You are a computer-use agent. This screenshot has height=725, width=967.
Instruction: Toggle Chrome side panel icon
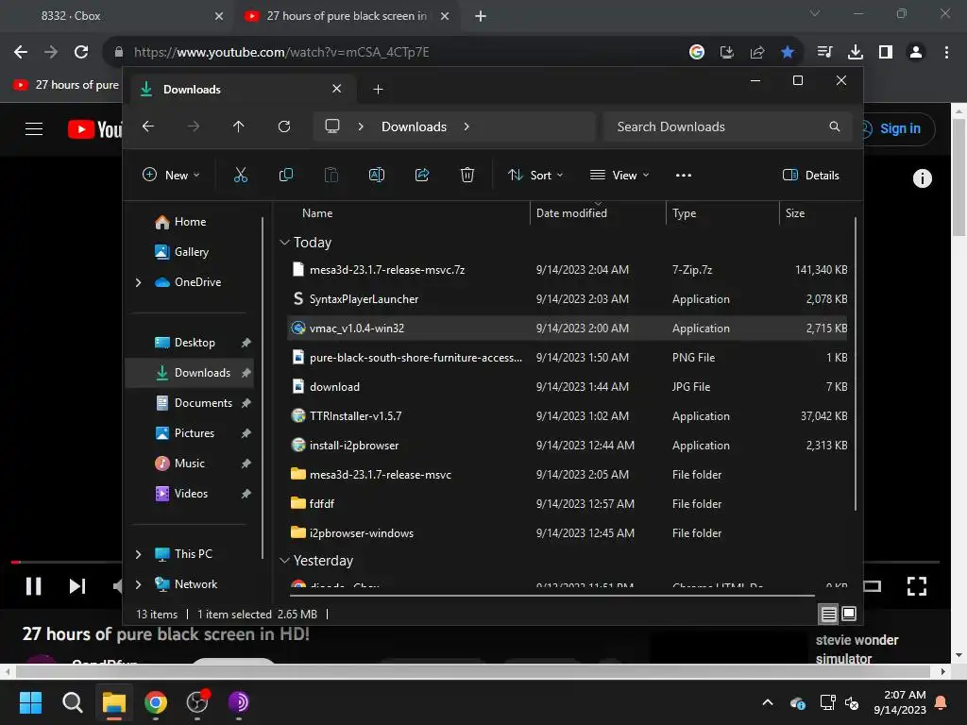tap(886, 53)
